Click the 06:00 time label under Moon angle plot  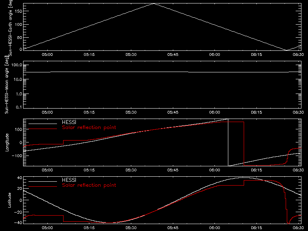[215, 112]
